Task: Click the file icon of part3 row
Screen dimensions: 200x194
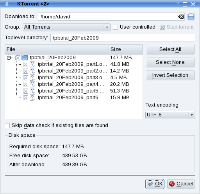Action: tap(32, 78)
